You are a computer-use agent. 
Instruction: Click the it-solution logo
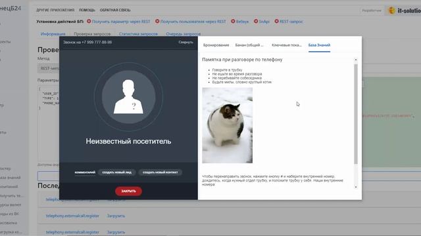point(405,10)
